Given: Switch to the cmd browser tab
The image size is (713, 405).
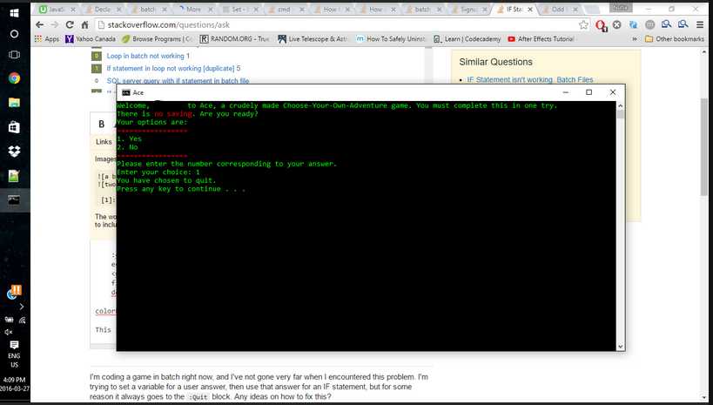Looking at the screenshot, I should pos(284,9).
